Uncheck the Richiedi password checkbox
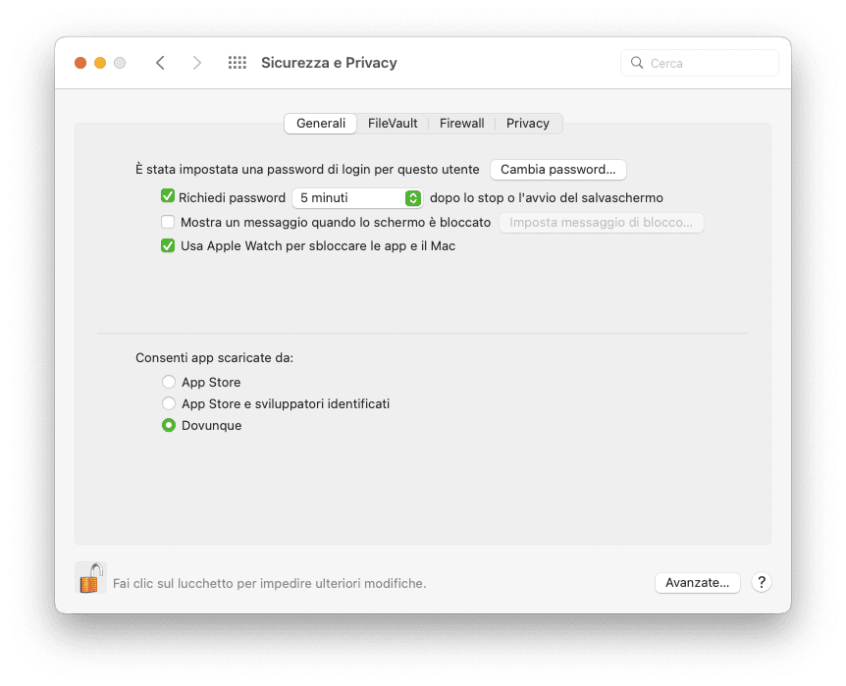The width and height of the screenshot is (846, 686). (168, 196)
